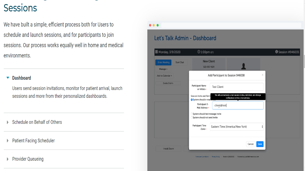
Task: Open the Terms and Conditions link
Action: pos(202,157)
